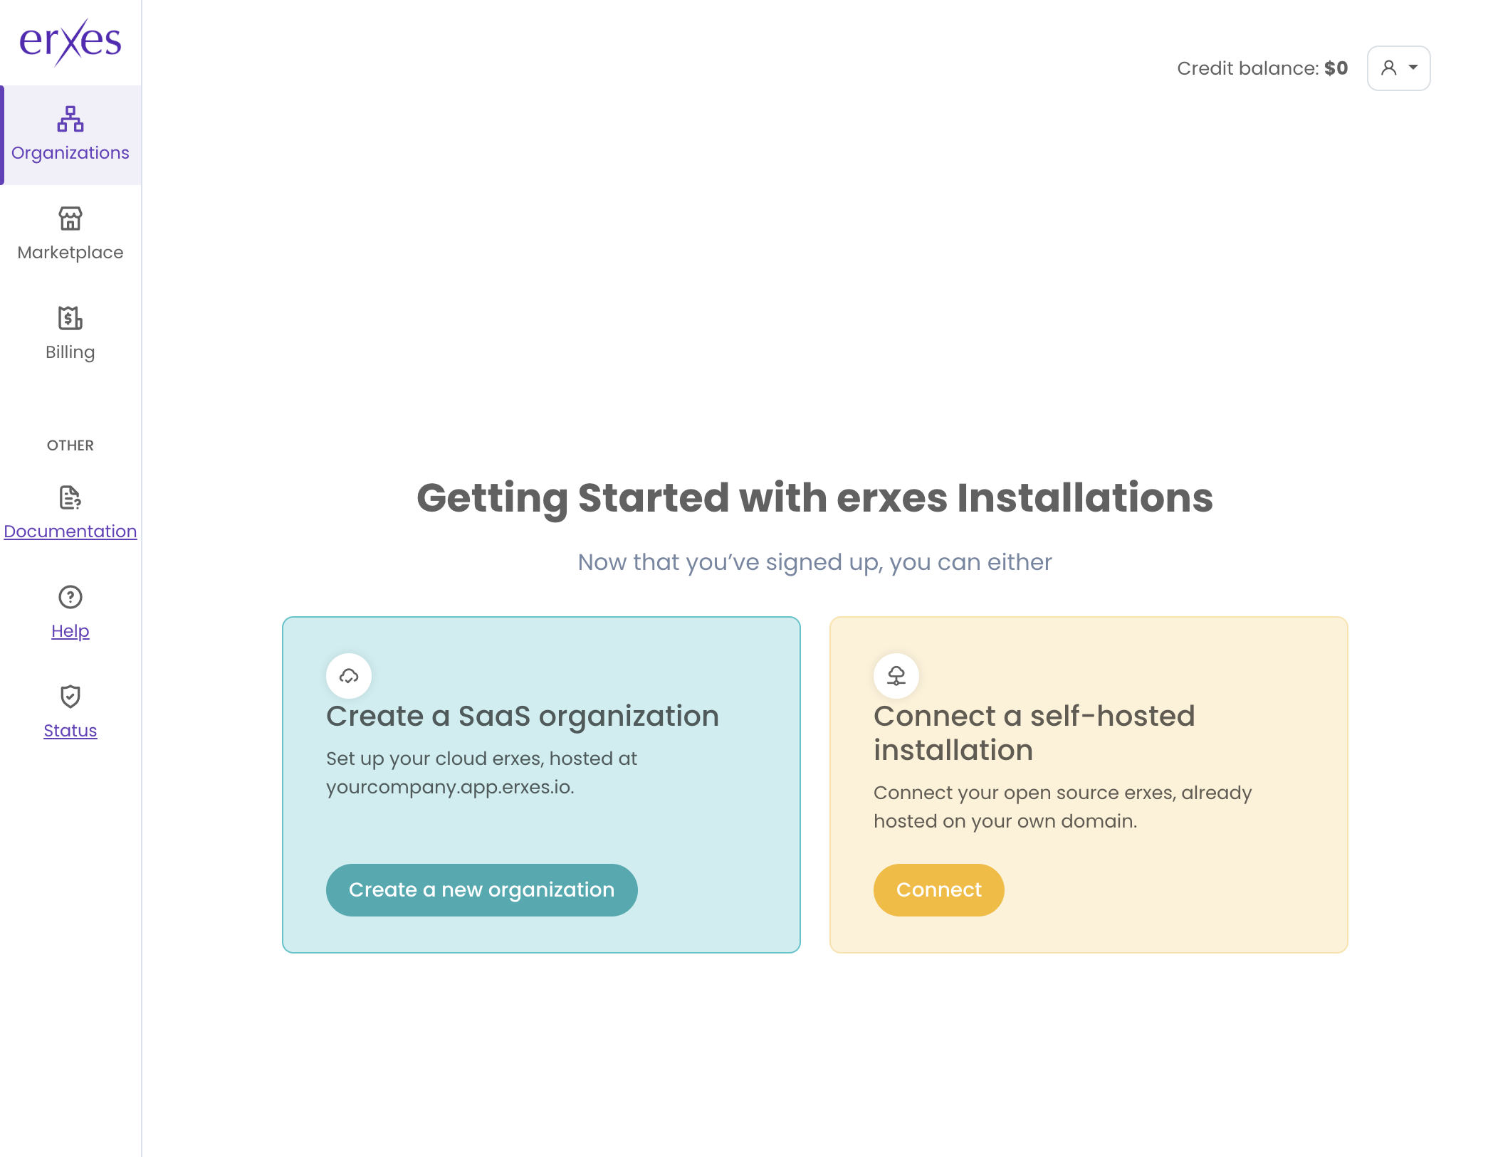Click the Help question mark icon
Image resolution: width=1488 pixels, height=1157 pixels.
point(70,597)
